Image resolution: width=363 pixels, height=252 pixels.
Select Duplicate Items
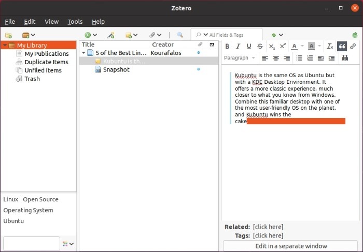tap(46, 62)
